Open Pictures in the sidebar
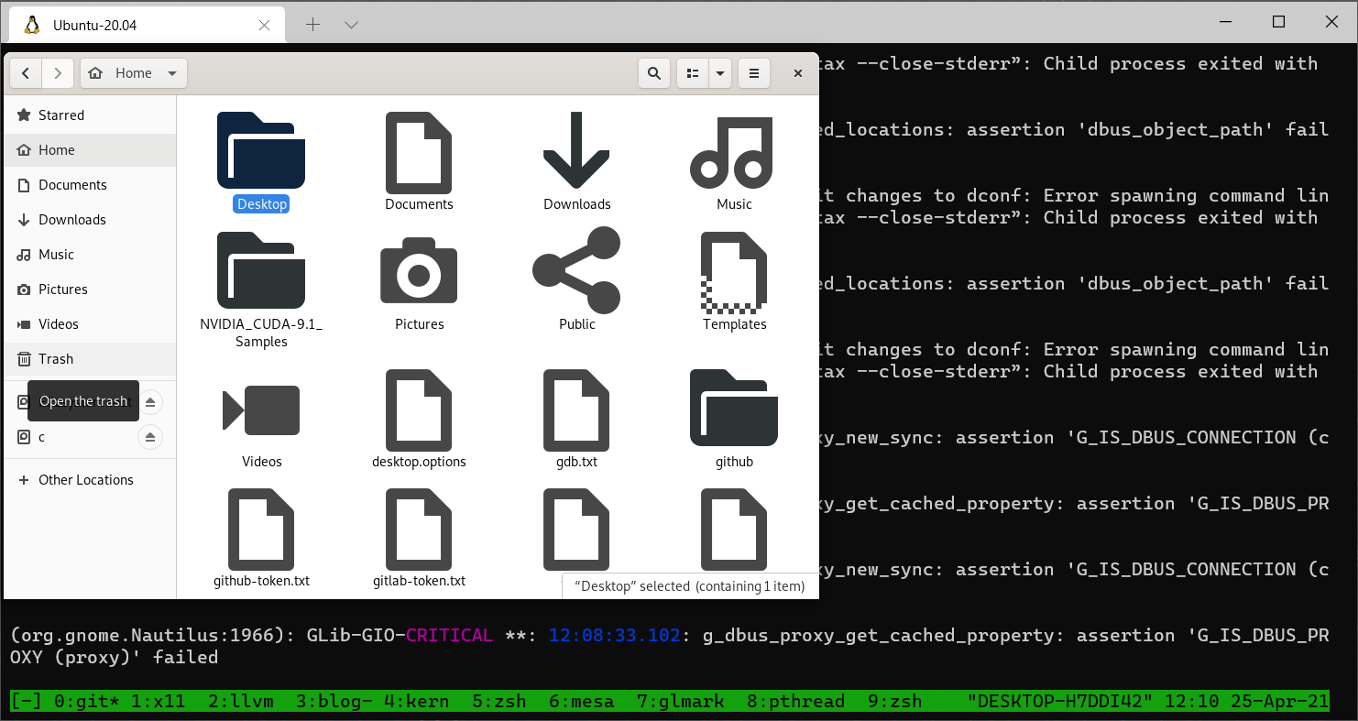 [90, 289]
